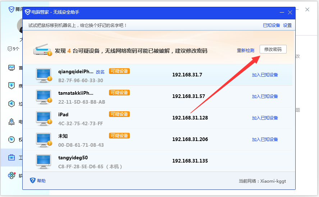This screenshot has width=319, height=197.
Task: Close the background 腾讯电脑管家 window
Action: click(x=307, y=10)
